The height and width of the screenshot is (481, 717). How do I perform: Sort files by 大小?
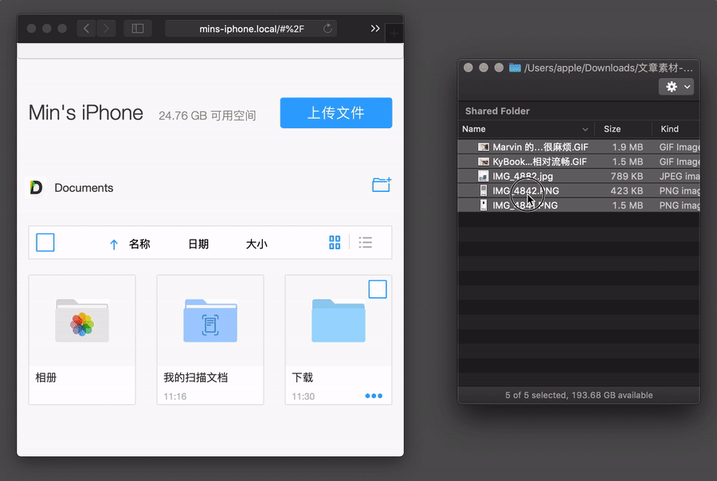click(257, 244)
